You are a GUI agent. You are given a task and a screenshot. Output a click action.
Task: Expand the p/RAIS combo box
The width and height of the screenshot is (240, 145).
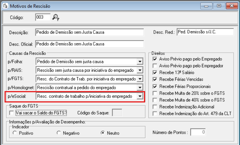[139, 71]
